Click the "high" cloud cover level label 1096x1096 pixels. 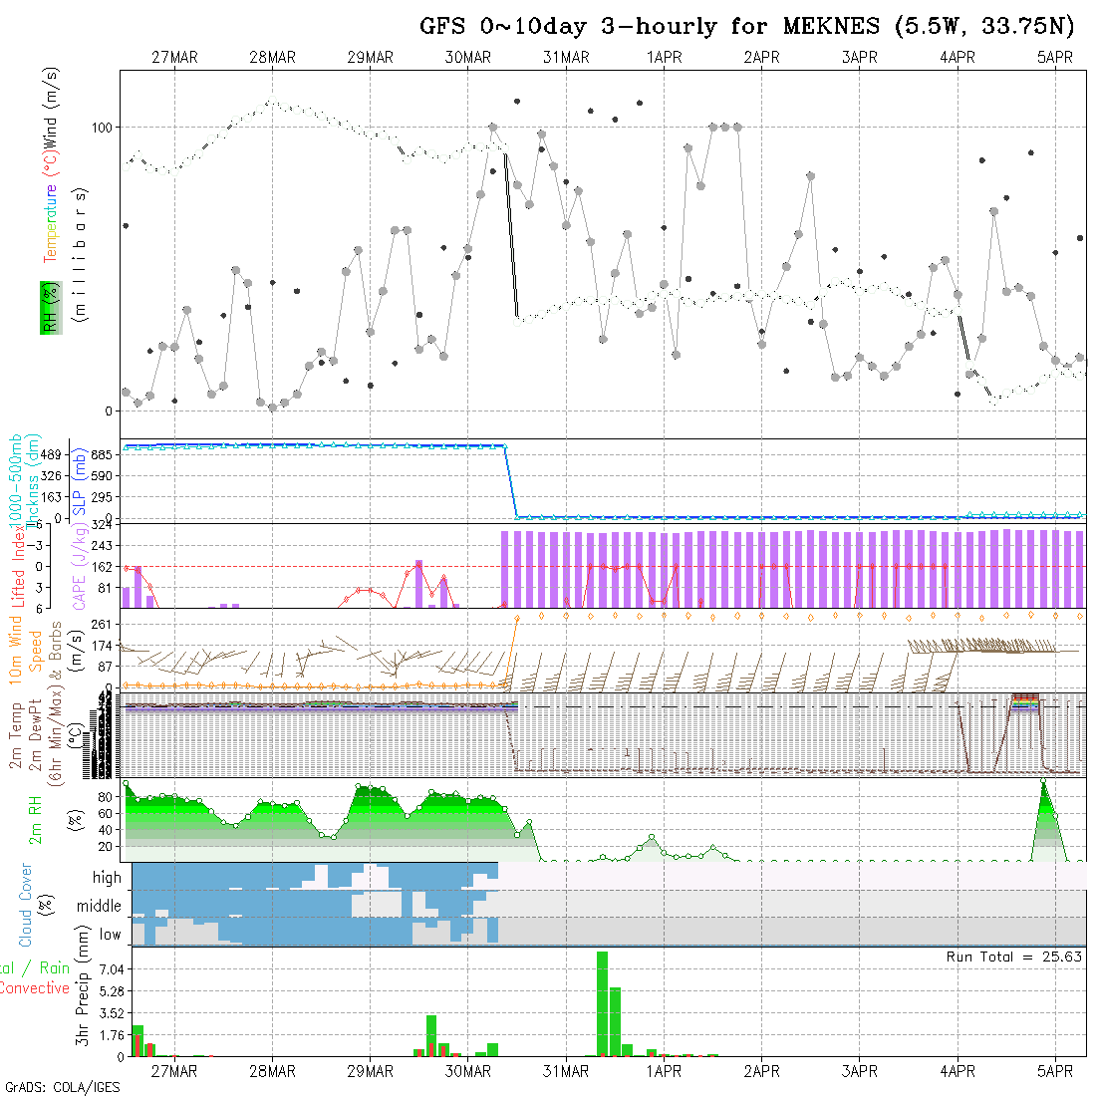[107, 878]
